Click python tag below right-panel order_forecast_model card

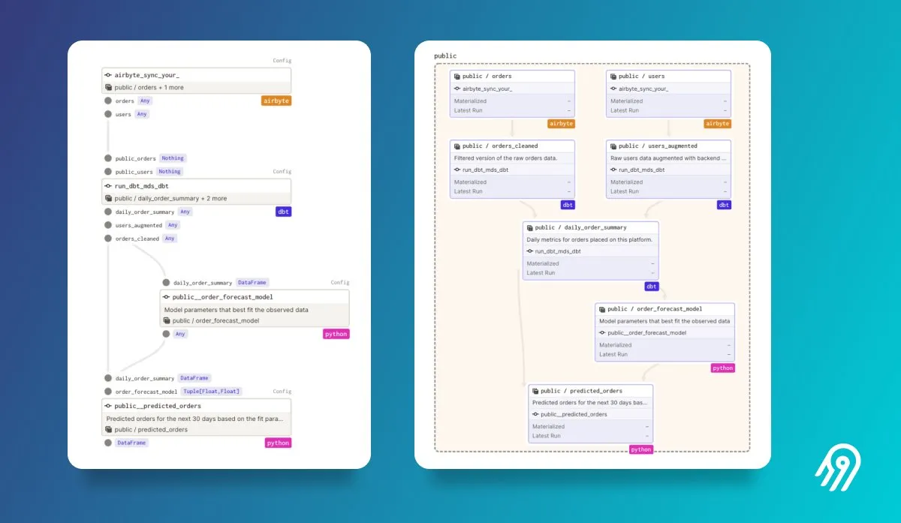(722, 368)
